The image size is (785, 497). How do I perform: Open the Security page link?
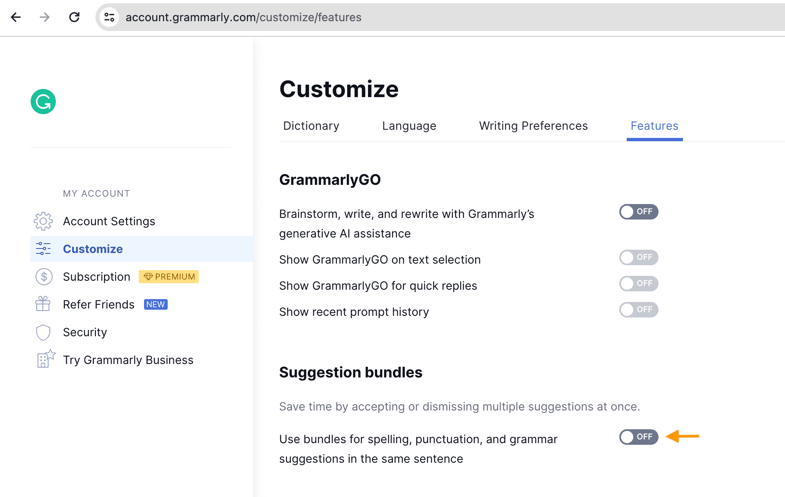click(85, 332)
